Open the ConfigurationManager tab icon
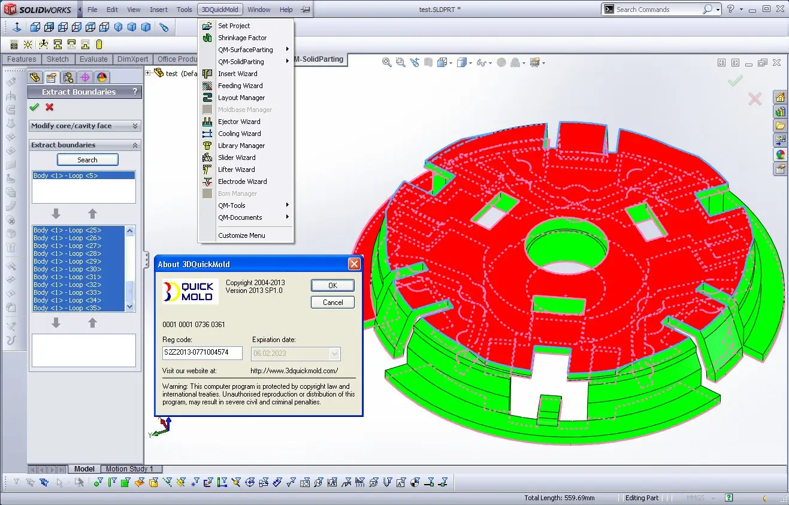Viewport: 789px width, 505px height. coord(68,77)
